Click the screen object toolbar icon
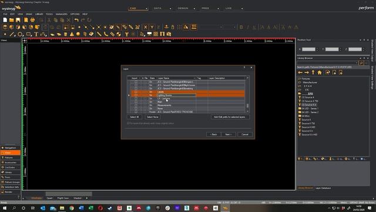Viewport: 376px width, 212px height. 149,34
